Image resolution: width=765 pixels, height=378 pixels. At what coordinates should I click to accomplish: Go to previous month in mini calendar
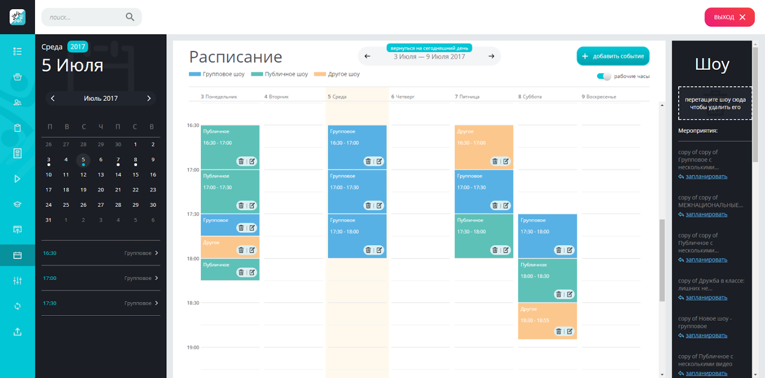click(53, 98)
